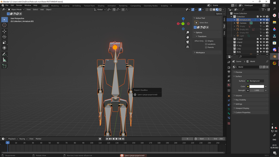The height and width of the screenshot is (157, 279).
Task: Play the animation forward
Action: pyautogui.click(x=116, y=139)
